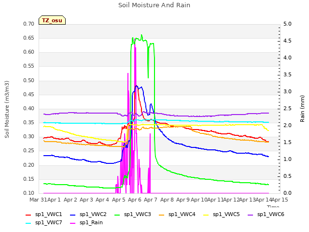Viewport: 309px width, 232px height.
Task: Click the 2.5 right axis value
Action: (287, 108)
